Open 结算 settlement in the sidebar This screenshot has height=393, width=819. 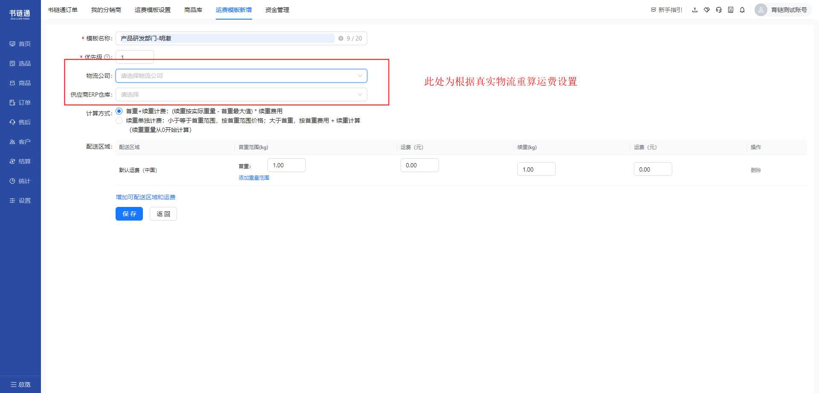tap(20, 161)
